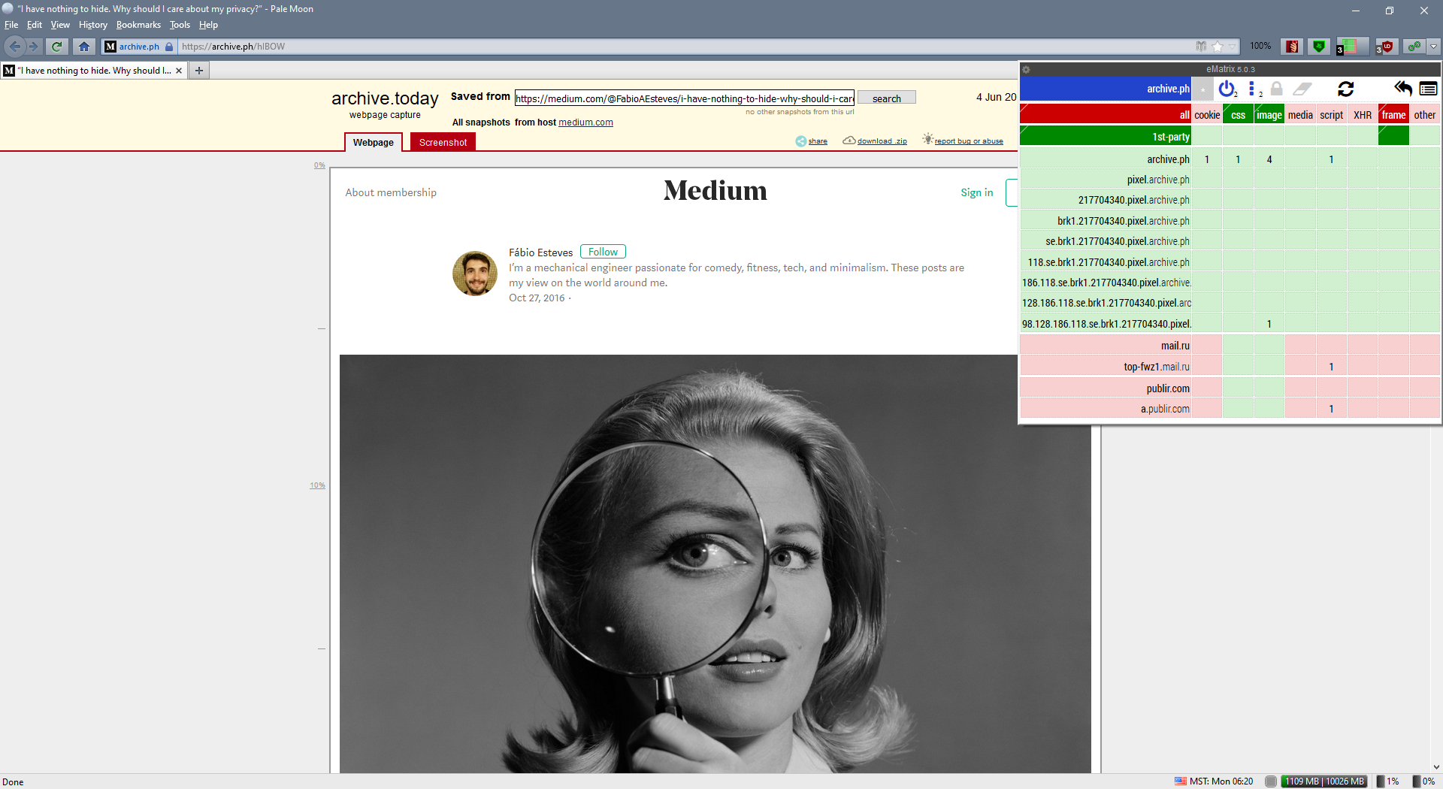Open the bookmarks dropdown beside the star
The height and width of the screenshot is (789, 1443).
point(1231,46)
